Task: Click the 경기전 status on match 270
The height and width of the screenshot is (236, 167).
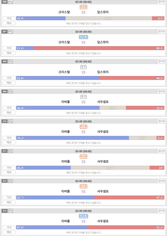Action: (x=162, y=121)
